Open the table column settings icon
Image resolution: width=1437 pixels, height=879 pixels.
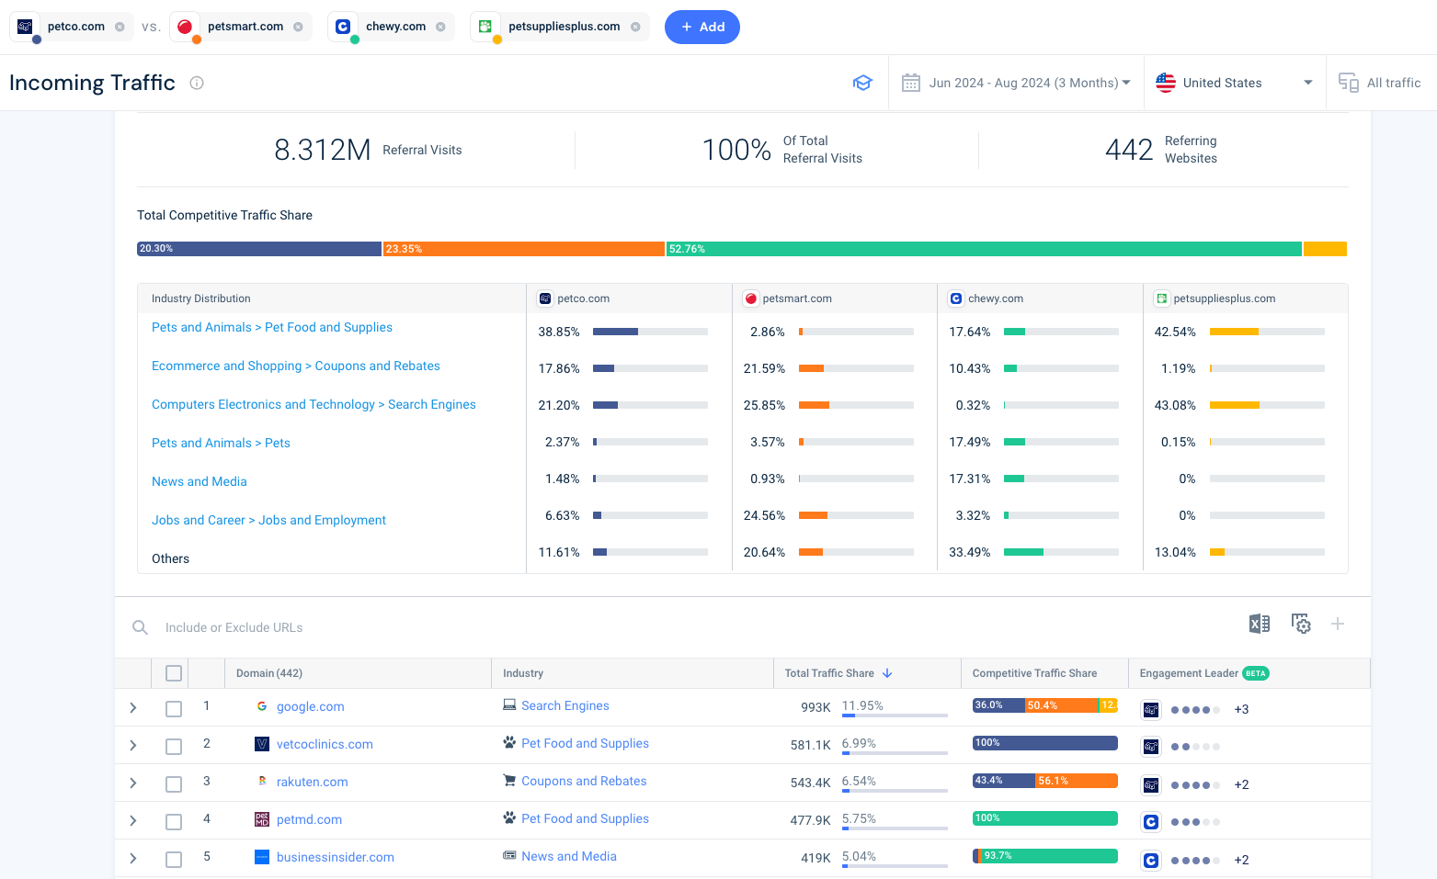tap(1301, 624)
